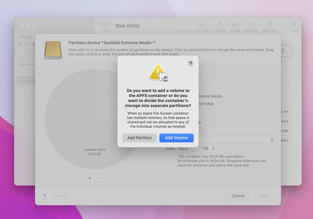Expand the internal Macintosh disk entry

click(21, 44)
